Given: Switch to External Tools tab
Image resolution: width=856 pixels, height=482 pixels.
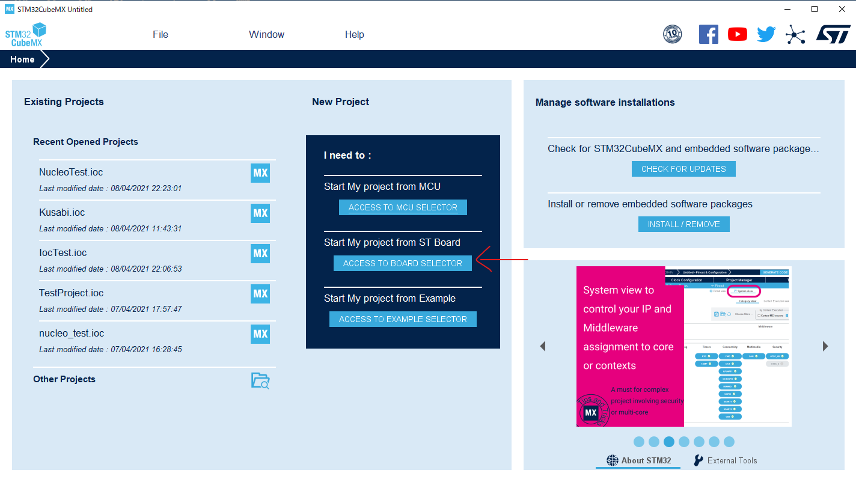Looking at the screenshot, I should tap(726, 460).
